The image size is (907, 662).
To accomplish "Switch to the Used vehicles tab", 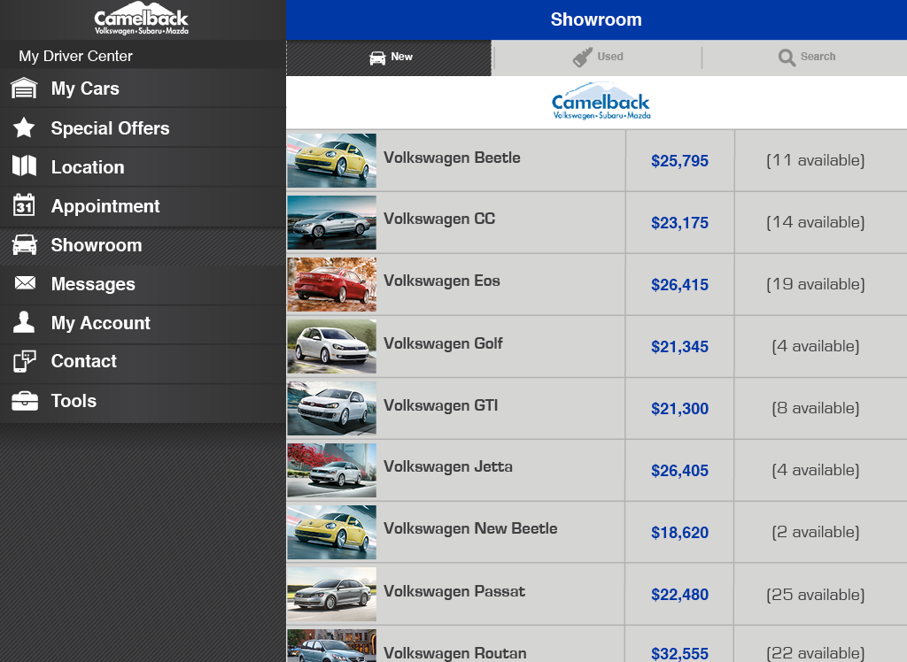I will coord(598,58).
